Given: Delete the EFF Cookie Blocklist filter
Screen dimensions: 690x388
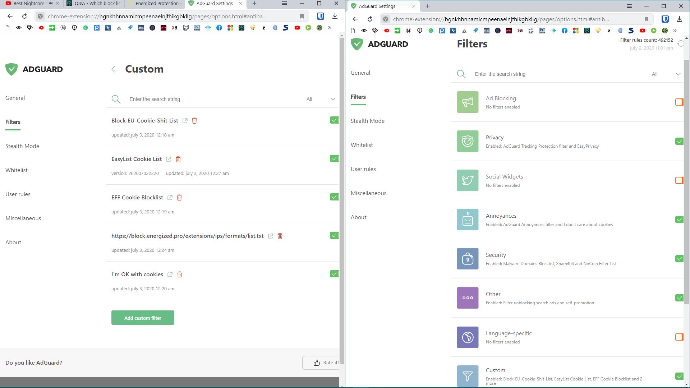Looking at the screenshot, I should [179, 198].
